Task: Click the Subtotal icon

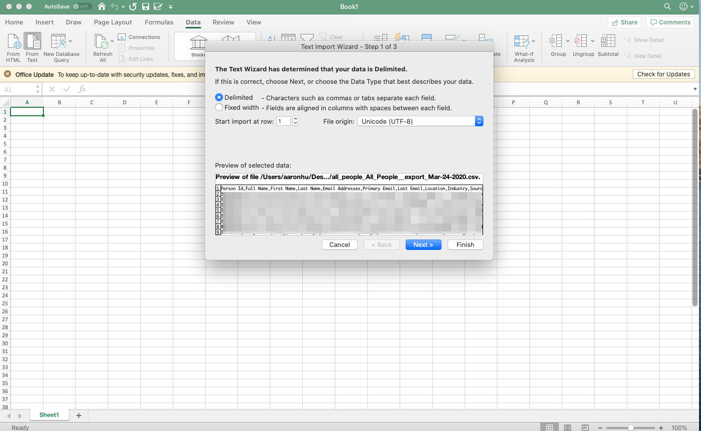Action: click(608, 42)
